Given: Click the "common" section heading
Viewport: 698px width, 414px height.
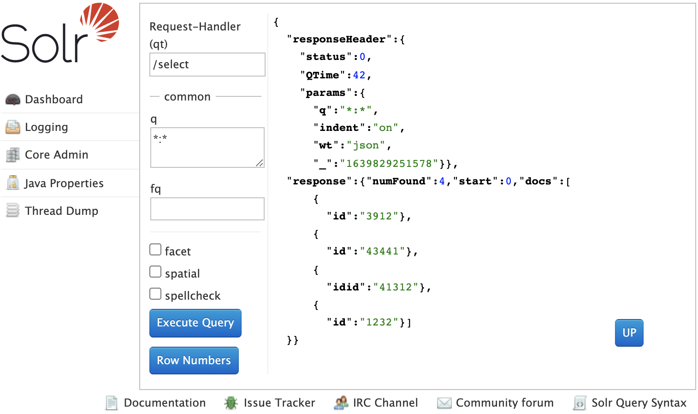Looking at the screenshot, I should coord(187,96).
